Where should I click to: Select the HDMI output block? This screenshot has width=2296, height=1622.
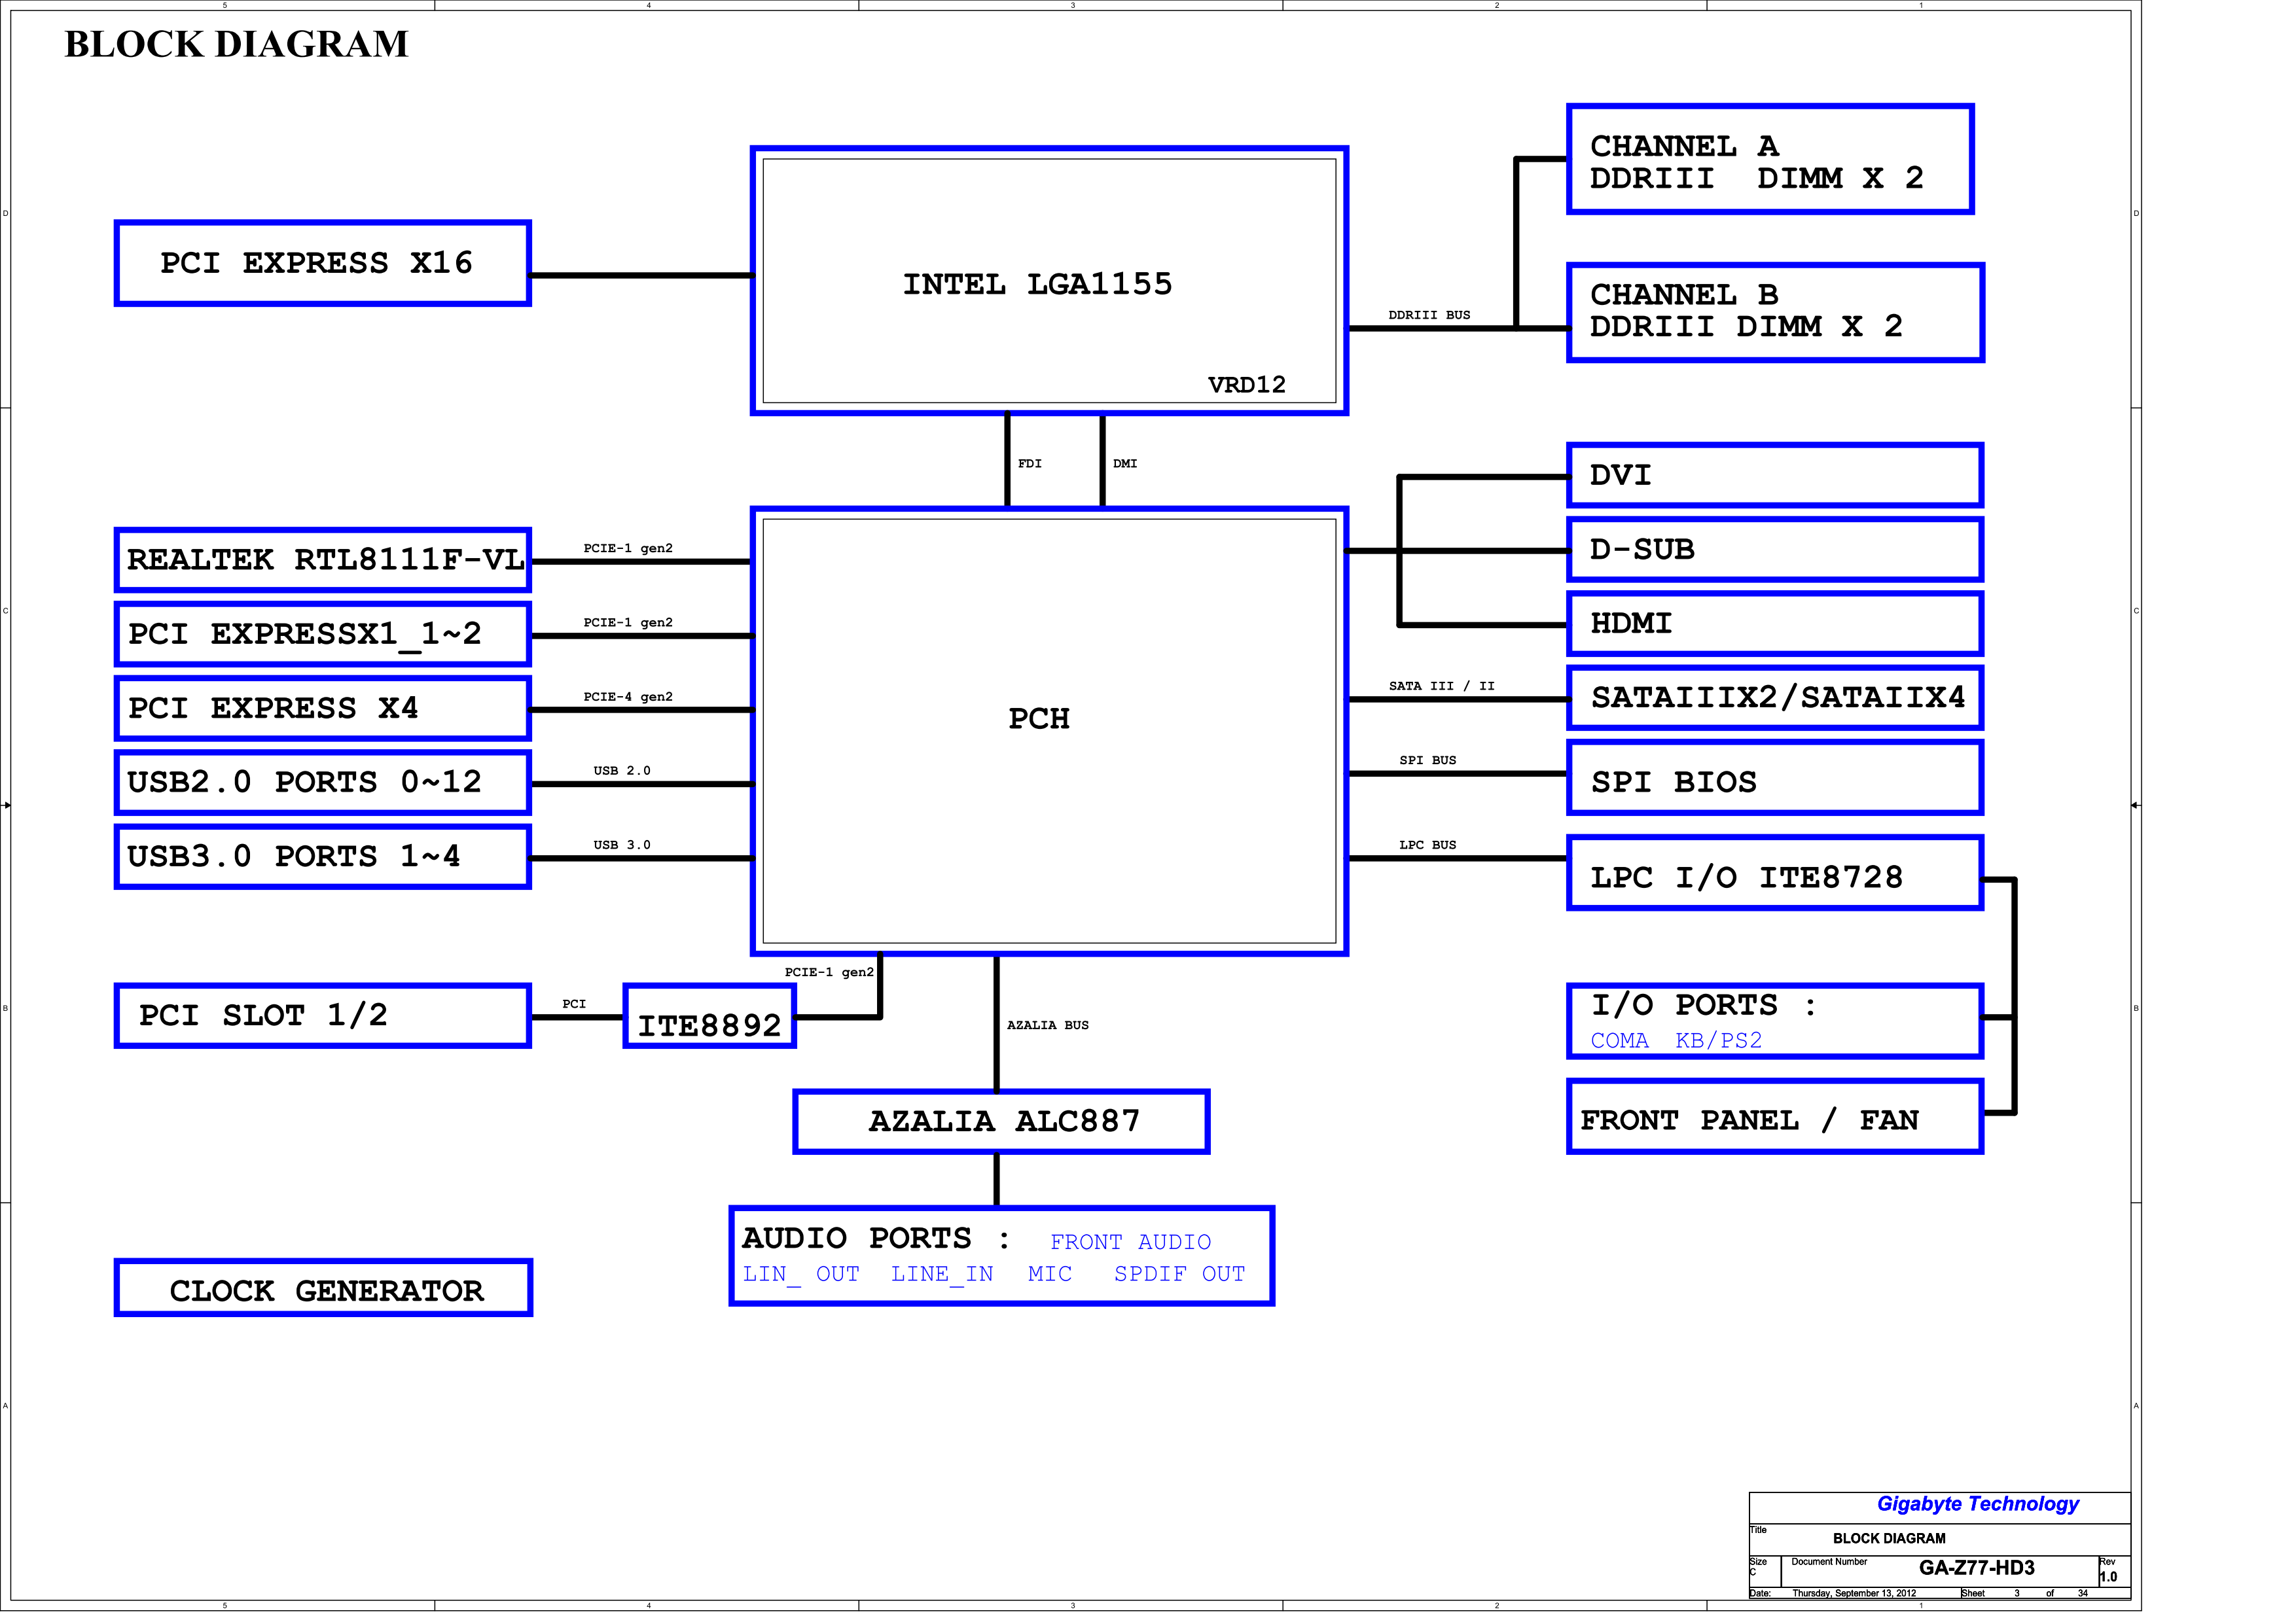coord(1774,624)
